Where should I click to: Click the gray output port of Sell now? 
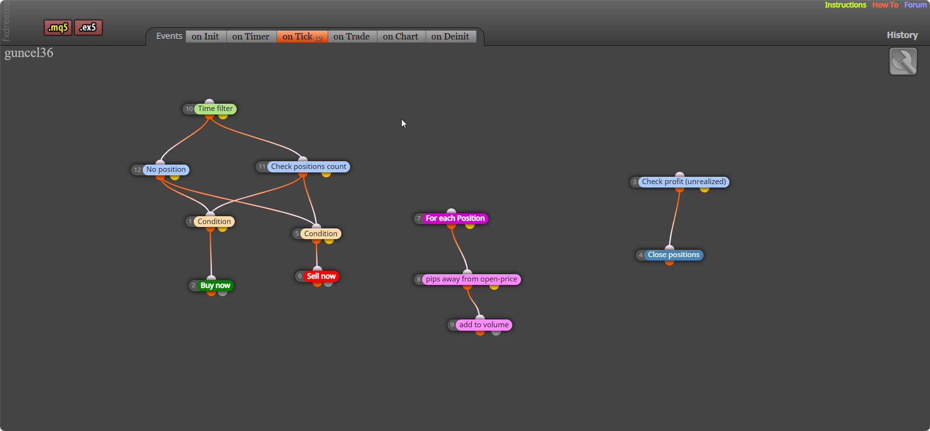pyautogui.click(x=328, y=283)
